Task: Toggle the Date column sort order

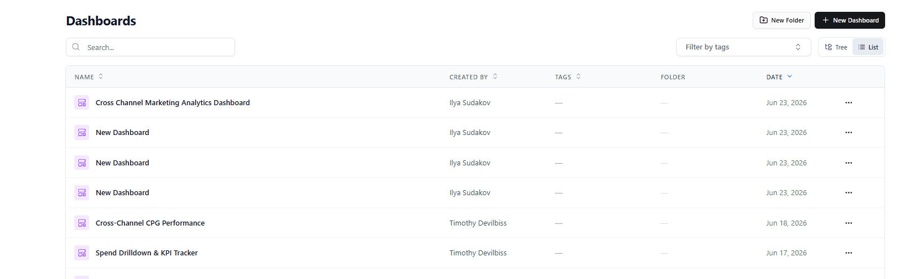Action: coord(779,76)
